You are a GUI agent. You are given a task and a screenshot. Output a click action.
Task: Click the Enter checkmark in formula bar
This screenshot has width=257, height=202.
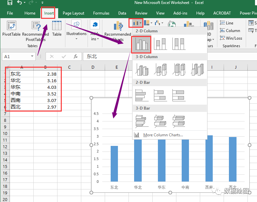[x=64, y=56]
